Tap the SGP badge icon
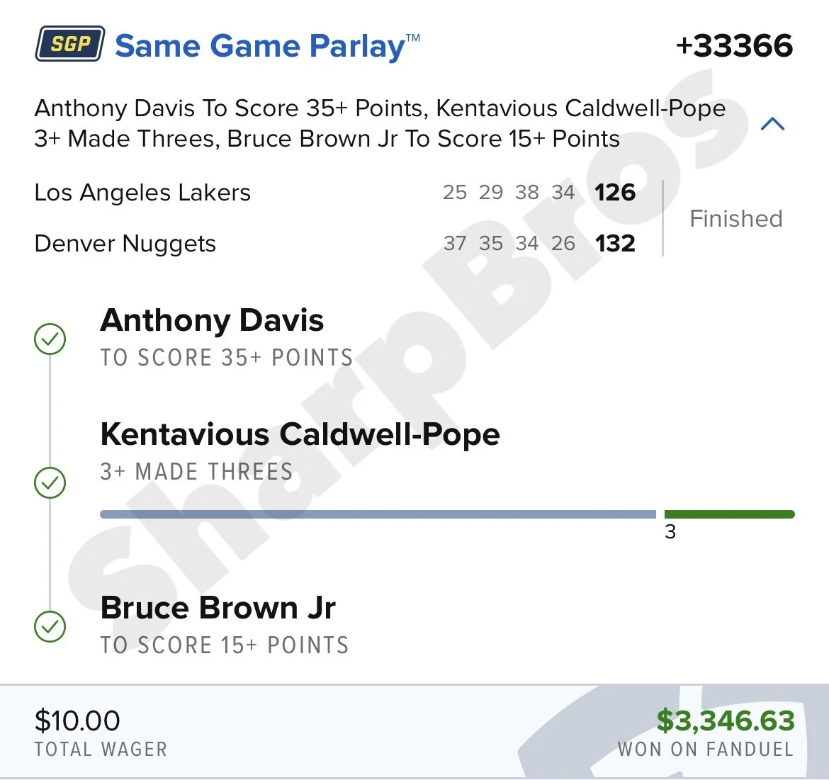 click(69, 44)
